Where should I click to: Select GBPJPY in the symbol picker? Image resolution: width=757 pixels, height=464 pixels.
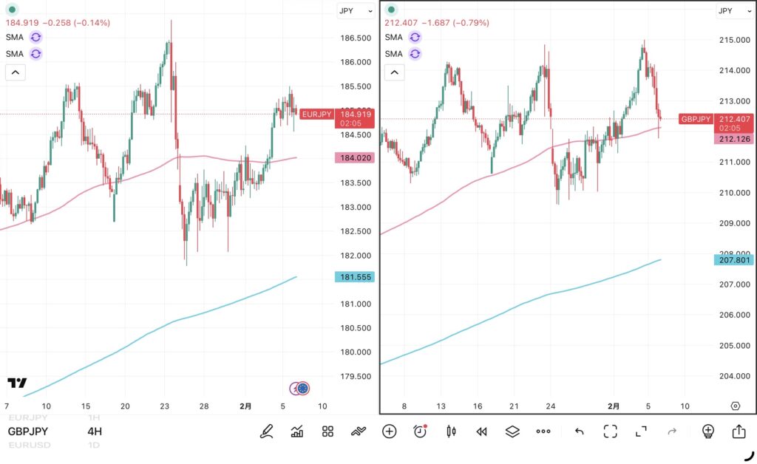(30, 431)
